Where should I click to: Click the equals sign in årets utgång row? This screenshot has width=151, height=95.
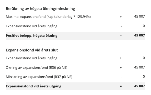point(121,86)
